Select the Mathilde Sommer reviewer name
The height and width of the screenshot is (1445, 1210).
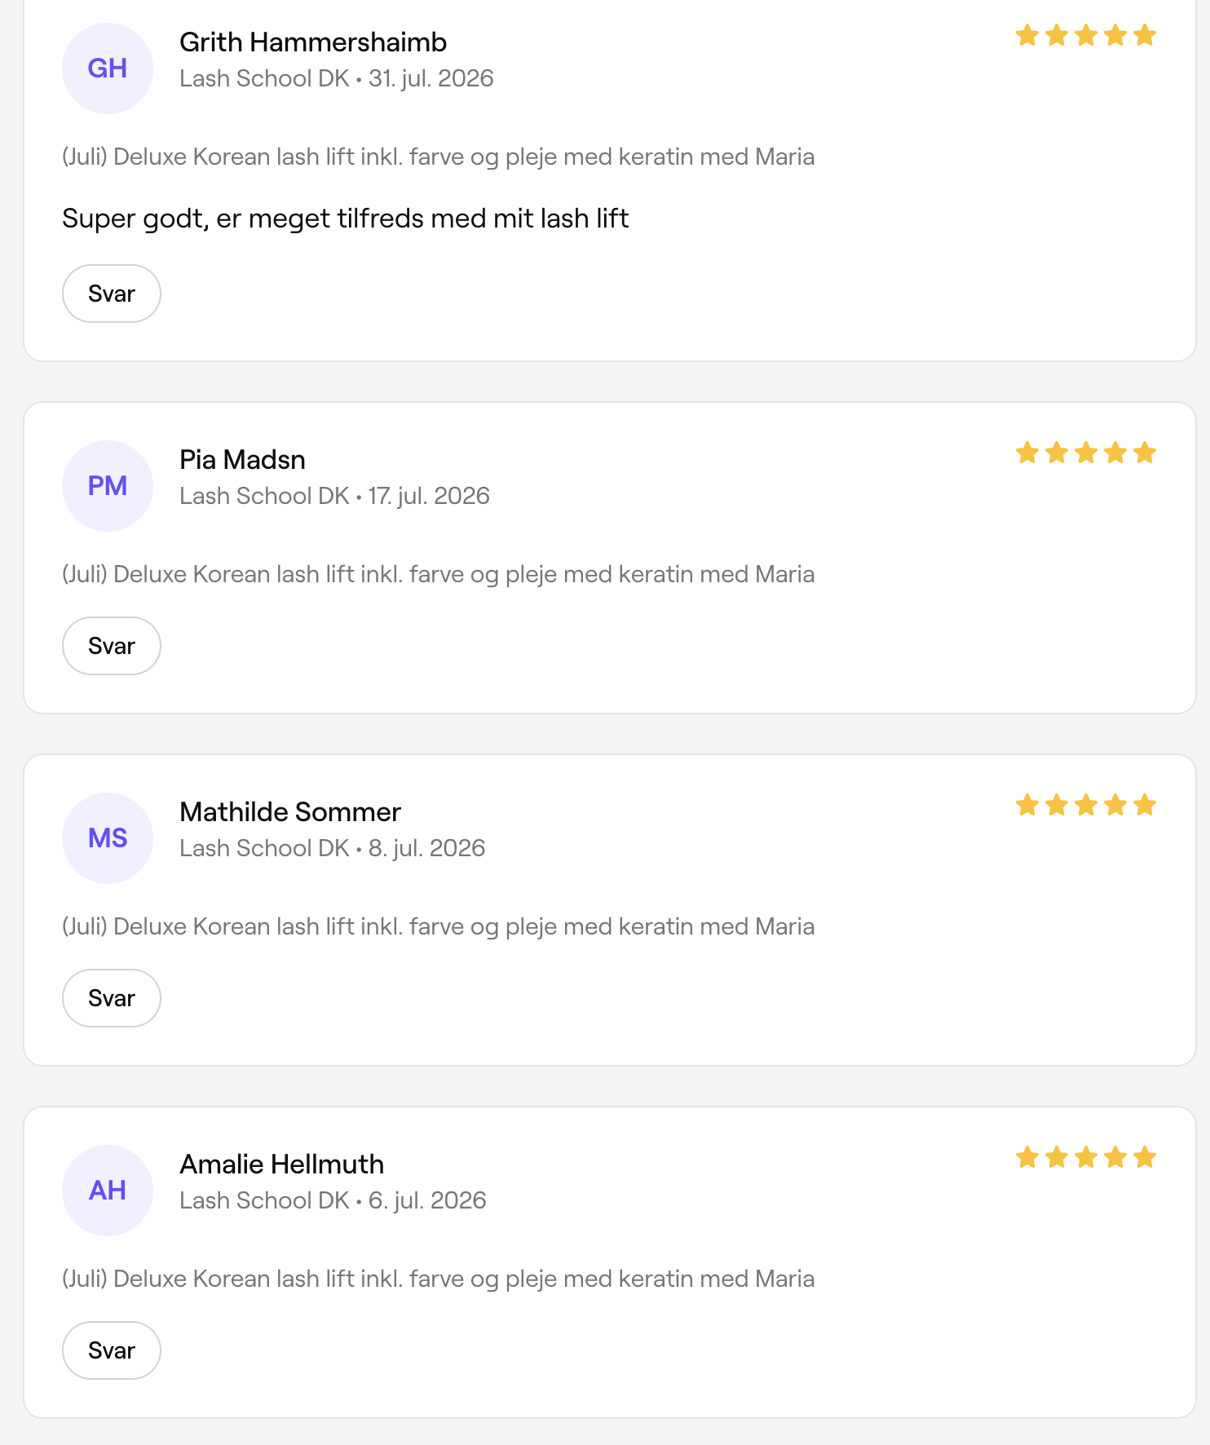coord(290,812)
